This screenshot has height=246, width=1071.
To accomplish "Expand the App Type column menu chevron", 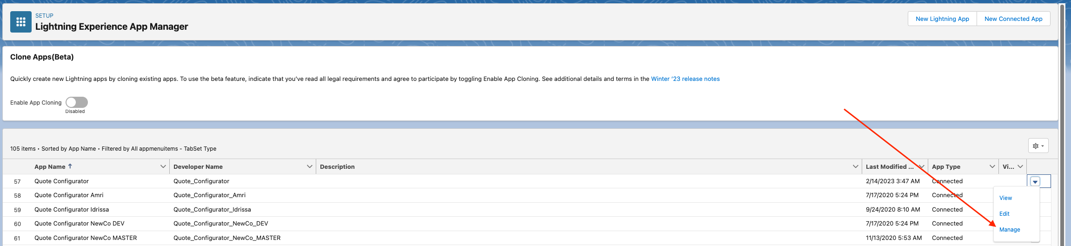I will pos(992,166).
